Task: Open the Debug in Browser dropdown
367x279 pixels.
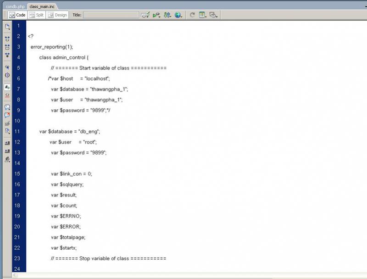Action: pyautogui.click(x=156, y=15)
